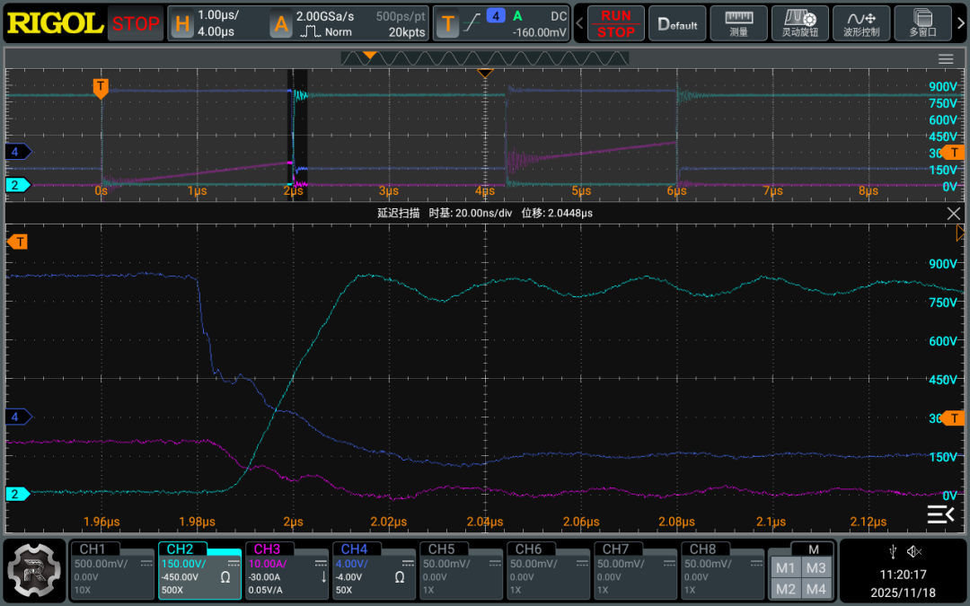Open the 多窗口 multi-window icon
Screen dimensions: 970x606
[922, 23]
